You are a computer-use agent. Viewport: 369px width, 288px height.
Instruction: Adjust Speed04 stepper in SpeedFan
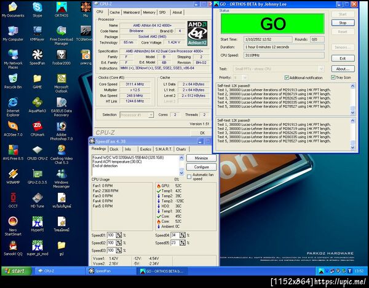183,235
